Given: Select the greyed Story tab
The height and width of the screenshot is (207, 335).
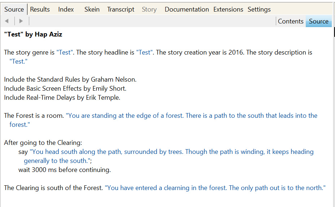Looking at the screenshot, I should click(149, 9).
